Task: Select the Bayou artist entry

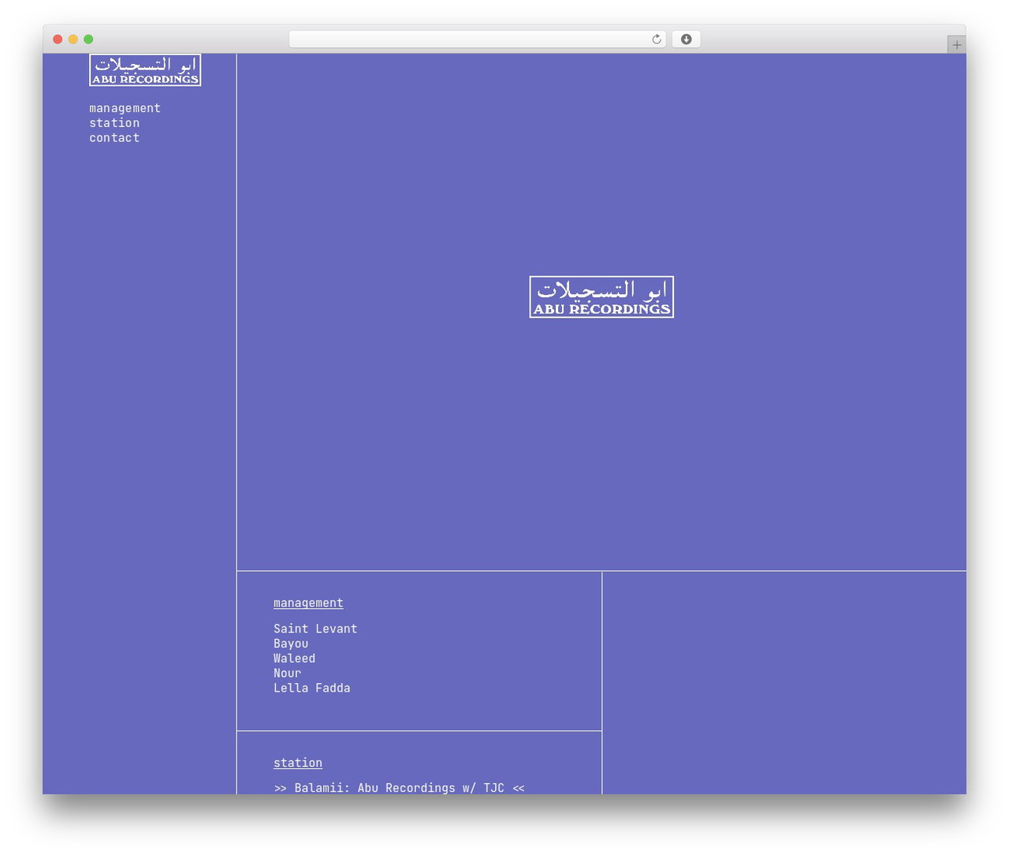Action: pos(291,644)
